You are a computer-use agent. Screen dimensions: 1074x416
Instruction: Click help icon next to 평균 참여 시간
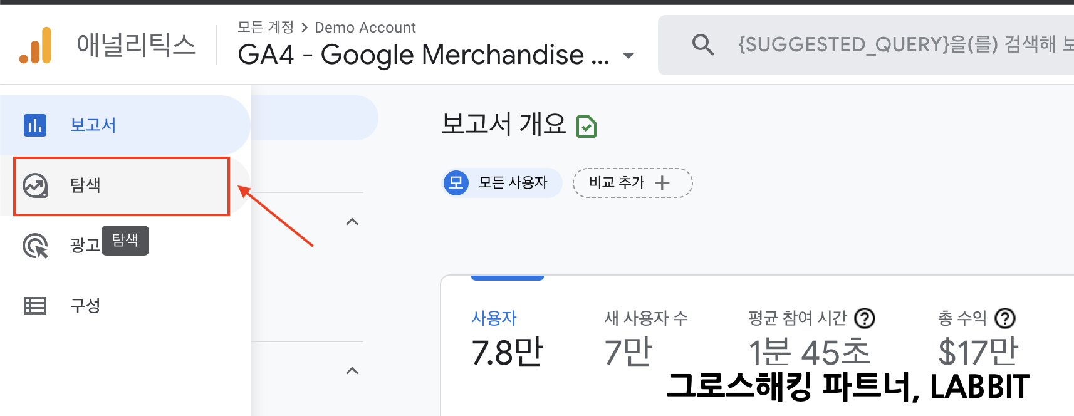[865, 319]
